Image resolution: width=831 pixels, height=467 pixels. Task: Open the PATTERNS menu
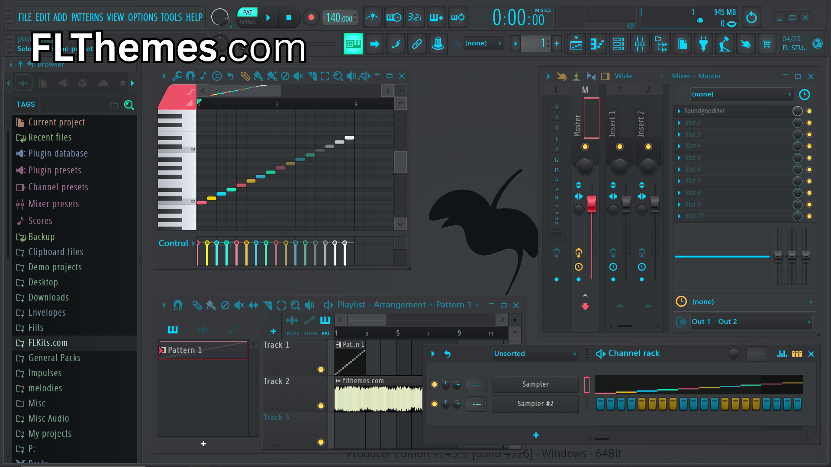click(87, 17)
